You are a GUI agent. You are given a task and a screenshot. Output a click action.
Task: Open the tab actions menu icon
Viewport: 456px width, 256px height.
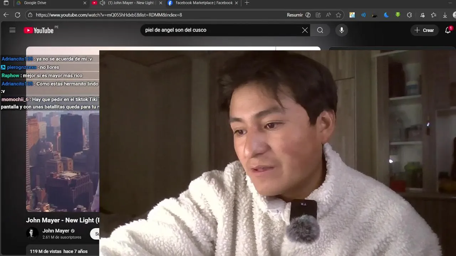[x=6, y=3]
